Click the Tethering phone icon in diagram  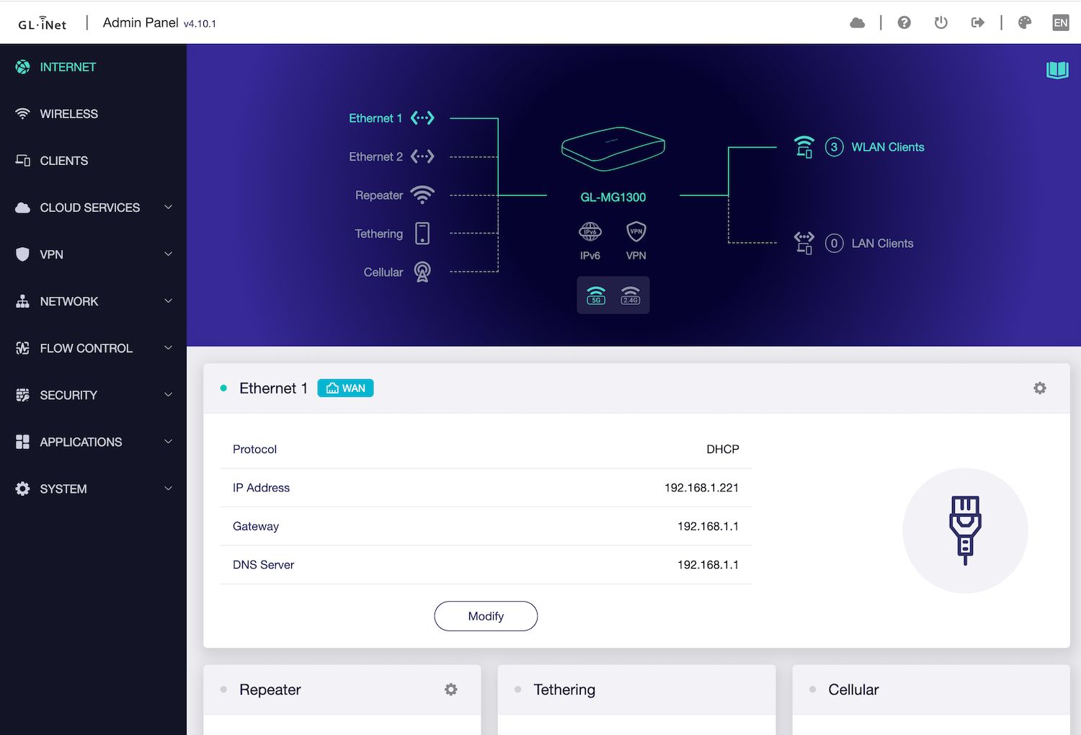click(x=422, y=233)
